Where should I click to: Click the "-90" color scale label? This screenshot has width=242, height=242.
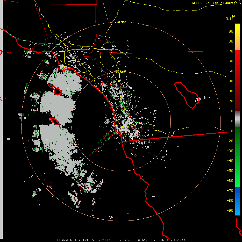click(x=230, y=210)
